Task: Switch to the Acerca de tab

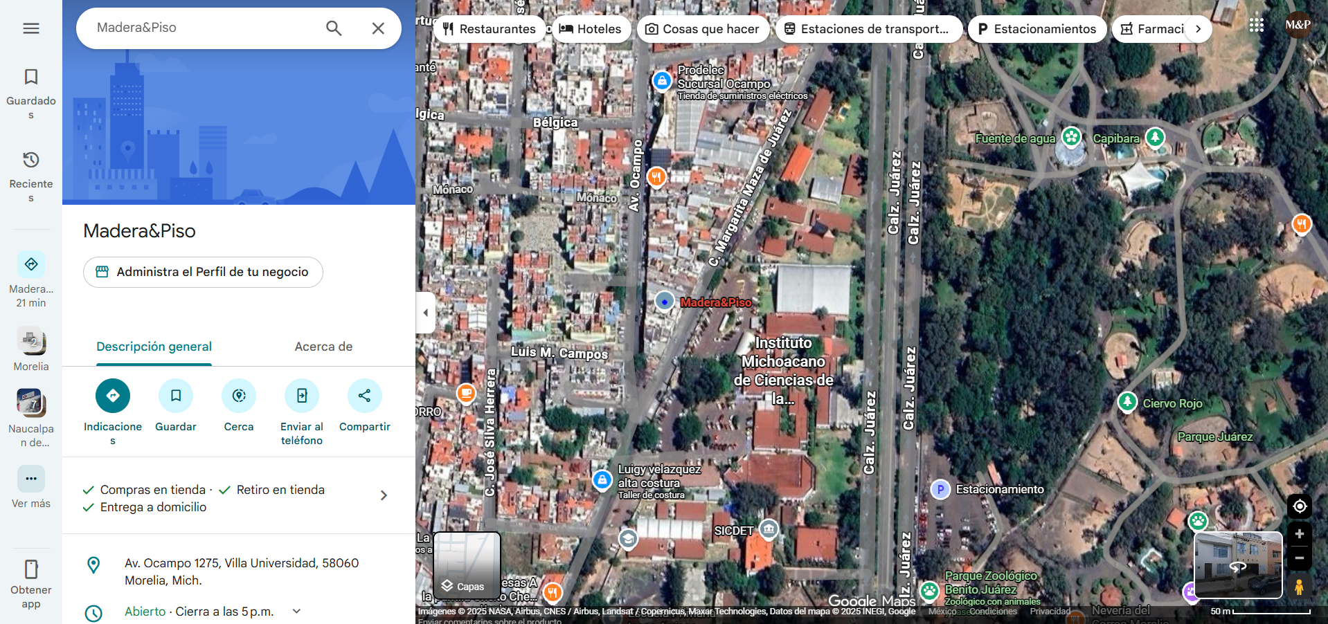Action: (323, 347)
